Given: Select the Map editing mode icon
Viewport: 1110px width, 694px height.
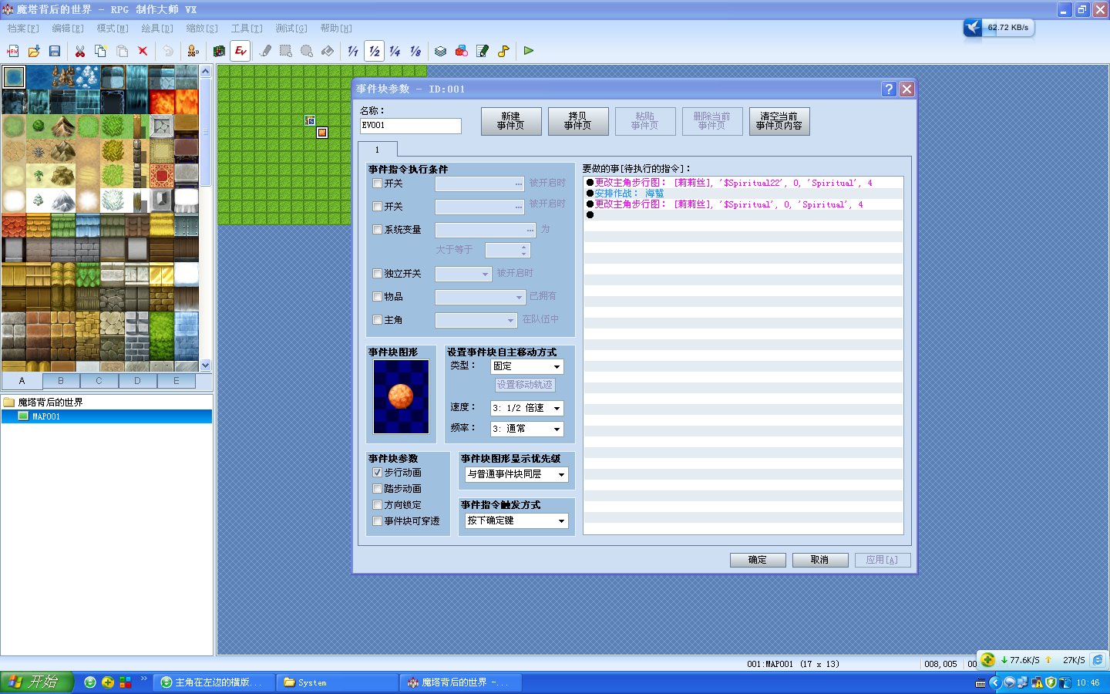Looking at the screenshot, I should click(x=220, y=51).
